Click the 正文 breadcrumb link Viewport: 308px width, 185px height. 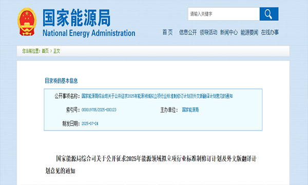coord(56,51)
